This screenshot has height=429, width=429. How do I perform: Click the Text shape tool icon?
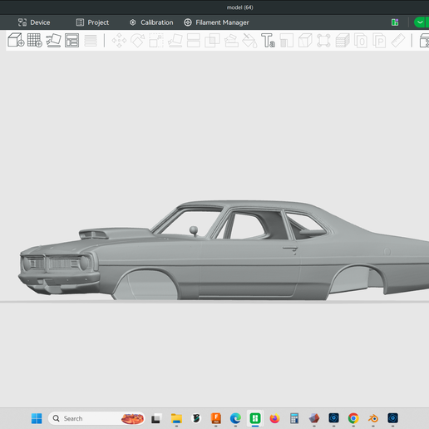269,41
